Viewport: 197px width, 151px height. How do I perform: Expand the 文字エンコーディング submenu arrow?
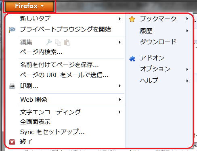pos(120,112)
